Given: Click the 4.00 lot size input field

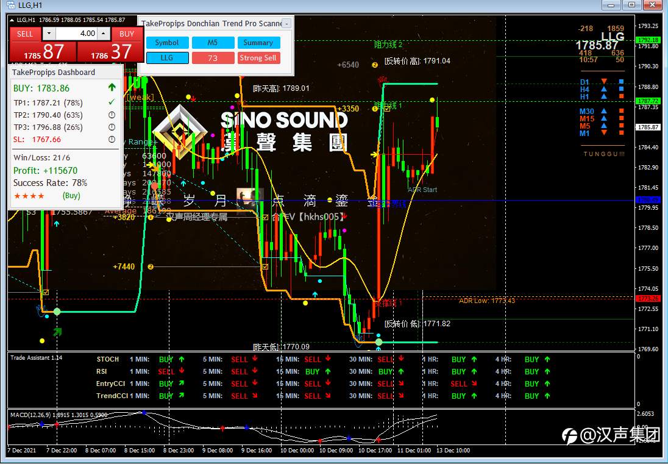Looking at the screenshot, I should [77, 34].
